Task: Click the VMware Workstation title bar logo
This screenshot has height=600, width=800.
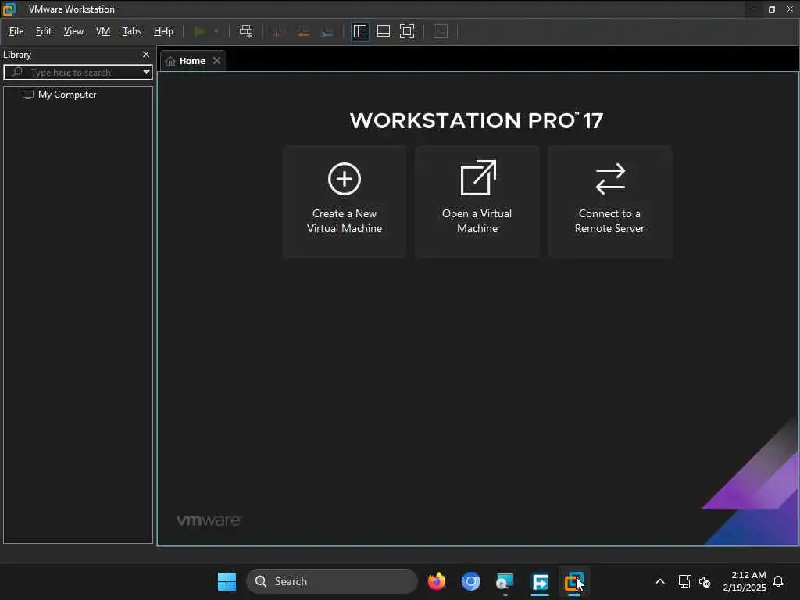Action: click(9, 9)
